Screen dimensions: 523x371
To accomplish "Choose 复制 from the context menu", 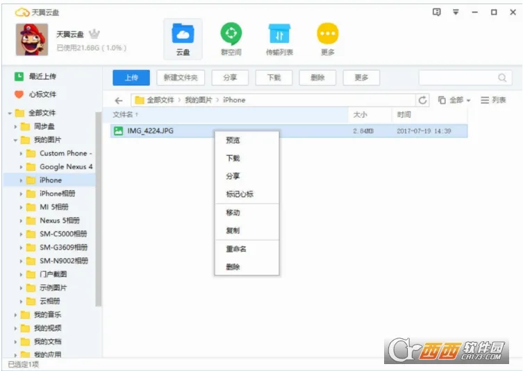I will (x=247, y=230).
